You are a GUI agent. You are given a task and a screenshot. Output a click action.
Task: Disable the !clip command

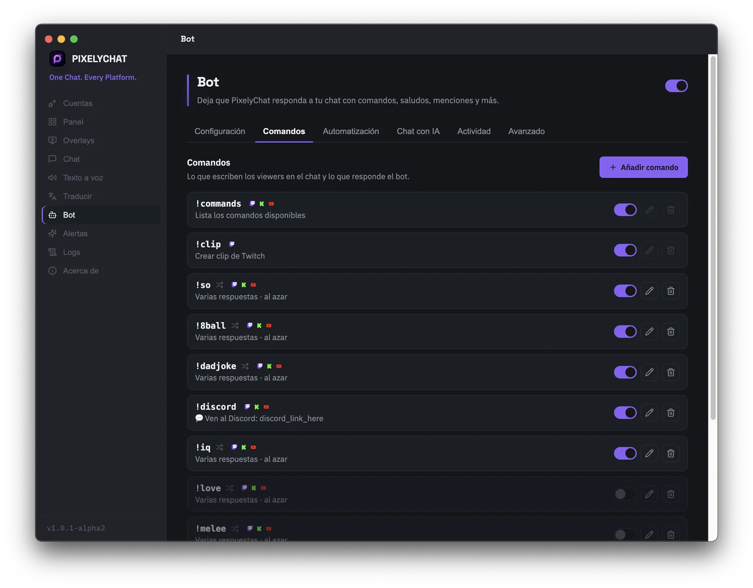pyautogui.click(x=625, y=250)
